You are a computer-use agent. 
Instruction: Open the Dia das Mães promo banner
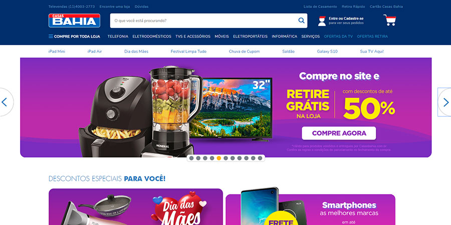pyautogui.click(x=136, y=206)
